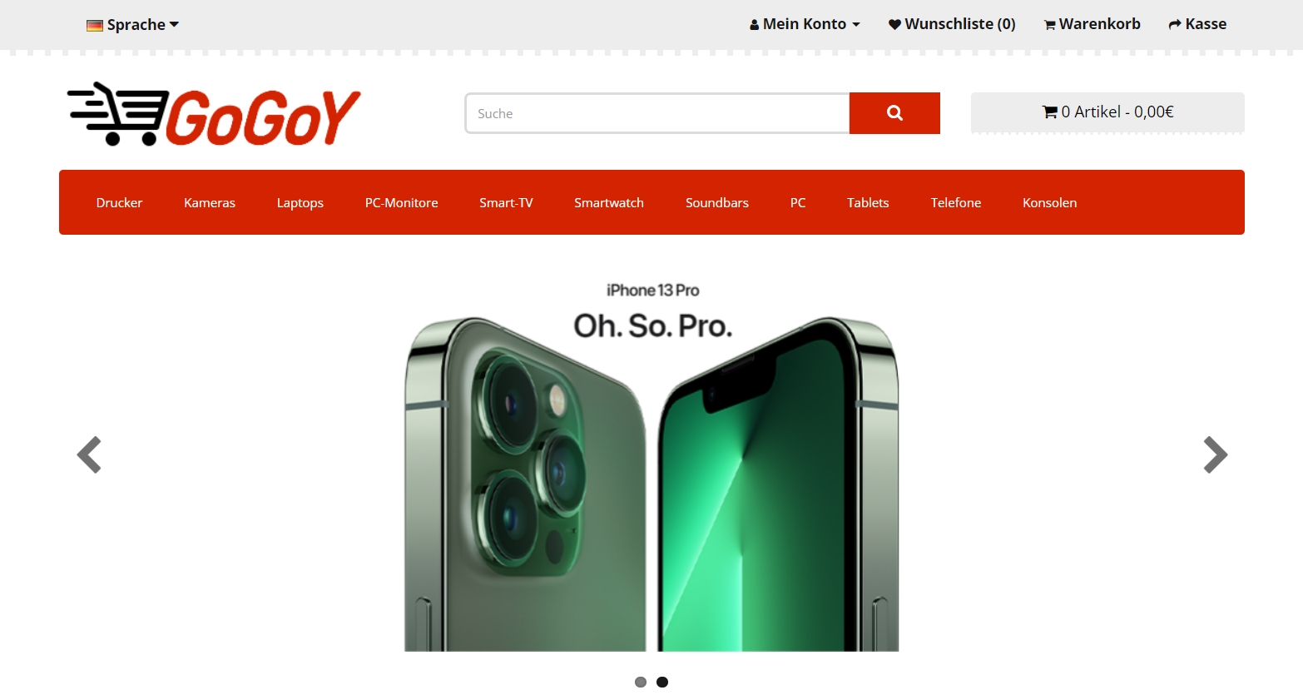Viewport: 1303px width, 700px height.
Task: Click the magnifier search button
Action: coord(894,113)
